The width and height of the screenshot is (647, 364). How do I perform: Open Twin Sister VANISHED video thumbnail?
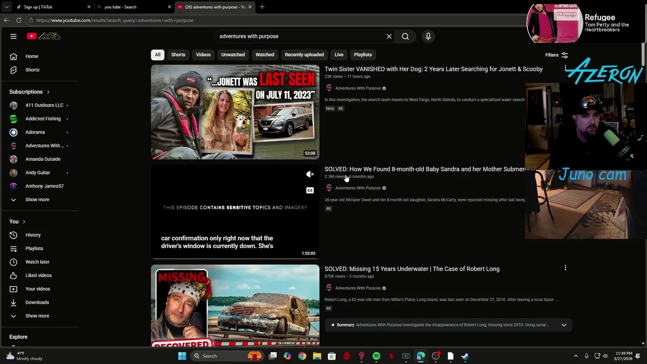(x=235, y=112)
